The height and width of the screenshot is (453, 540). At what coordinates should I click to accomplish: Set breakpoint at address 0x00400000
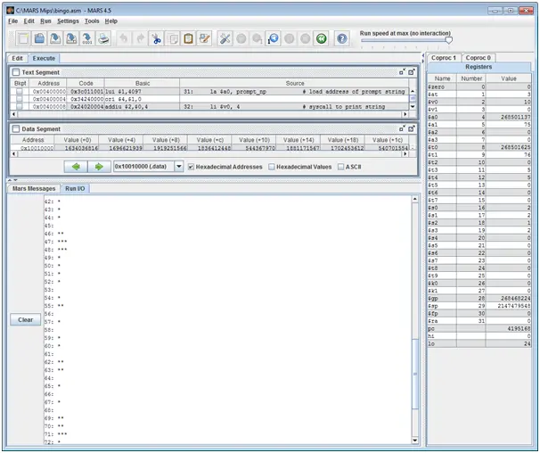tap(20, 91)
